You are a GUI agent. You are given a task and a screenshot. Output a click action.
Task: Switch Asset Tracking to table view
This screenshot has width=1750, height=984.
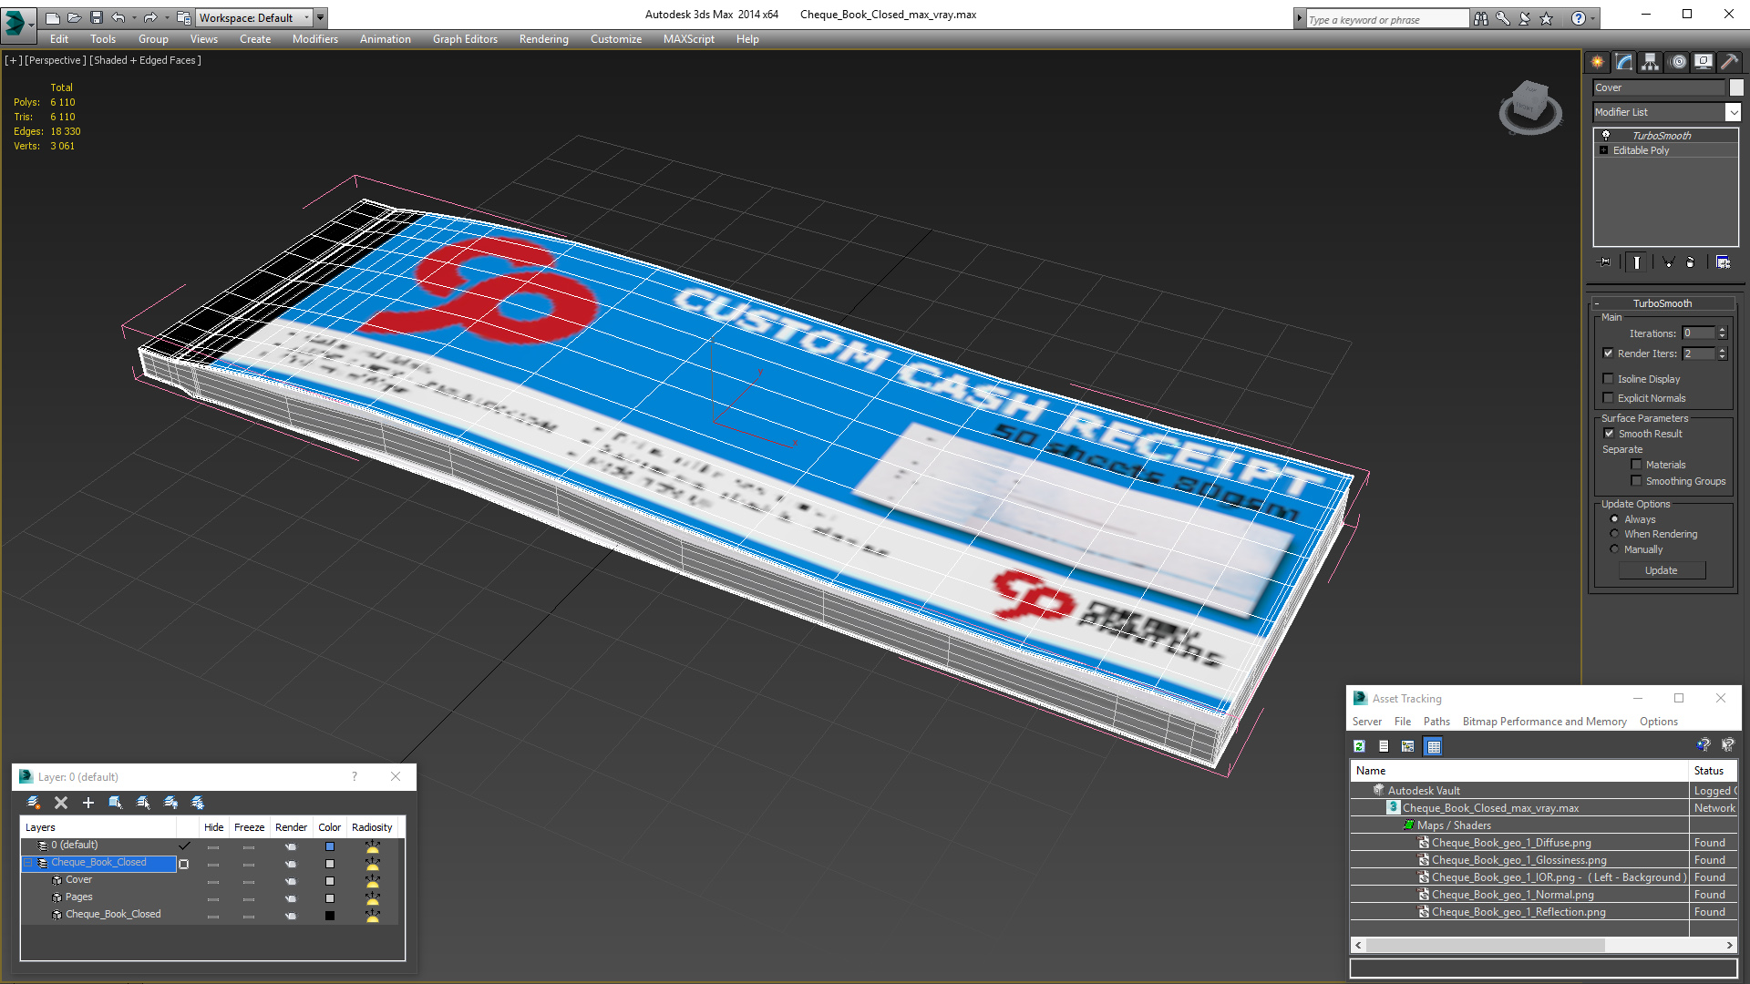click(x=1434, y=746)
